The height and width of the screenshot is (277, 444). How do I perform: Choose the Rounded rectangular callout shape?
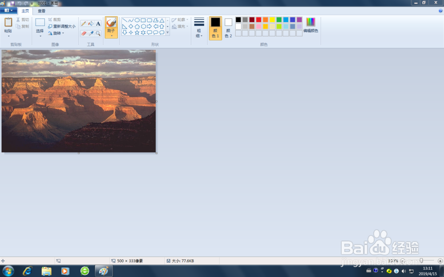coord(150,33)
